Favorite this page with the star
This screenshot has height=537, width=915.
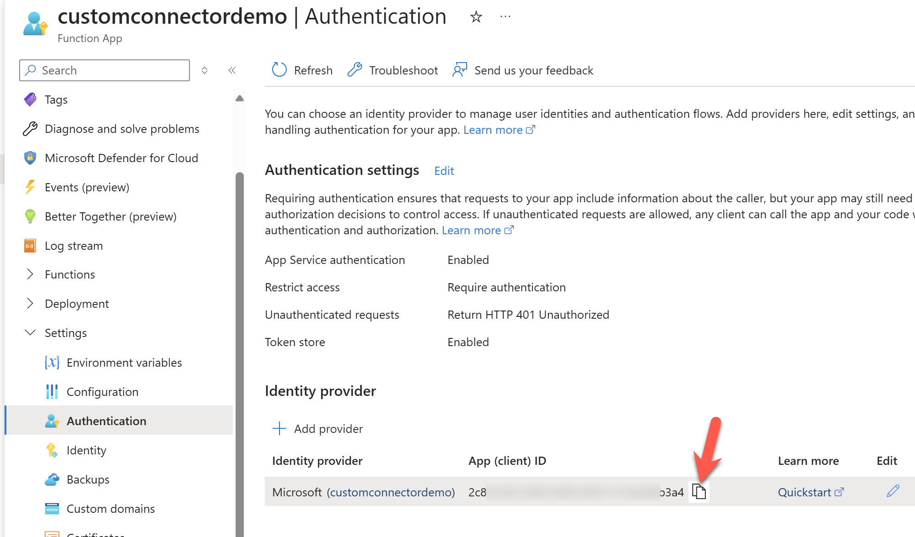pyautogui.click(x=476, y=16)
